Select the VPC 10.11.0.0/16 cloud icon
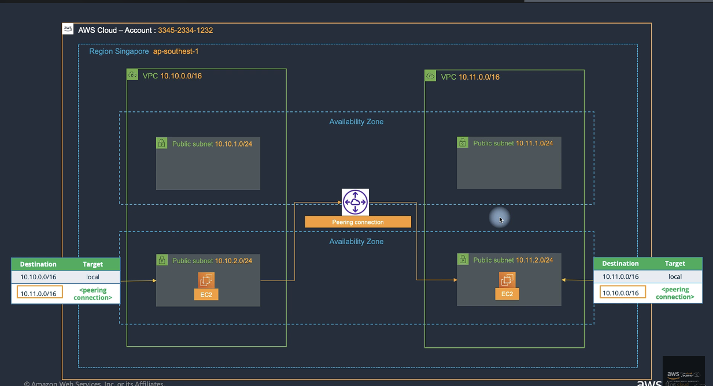Screen dimensions: 713x386 click(x=430, y=76)
